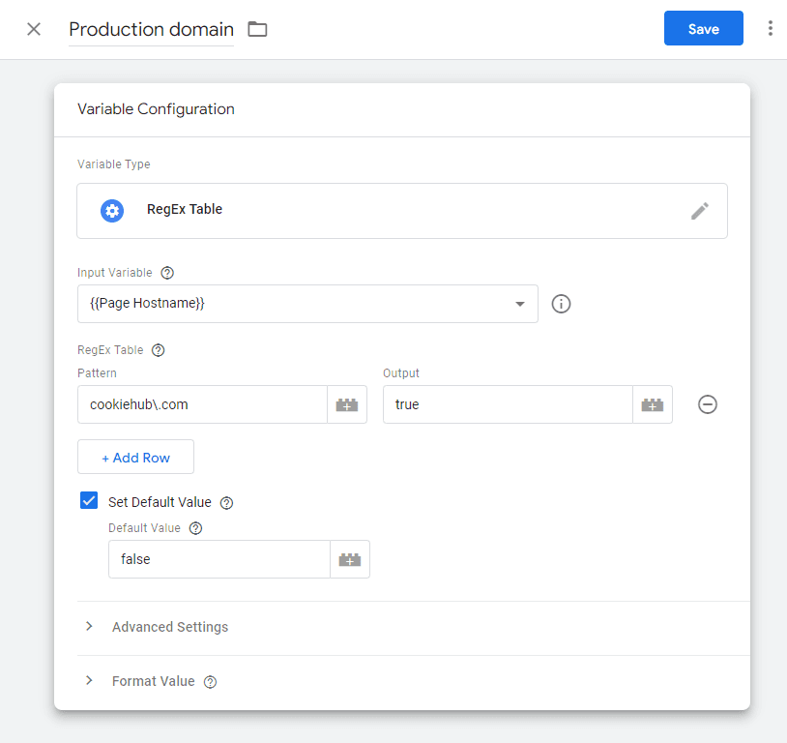Click the Production domain name field
Screen dimensions: 787x743
point(151,29)
